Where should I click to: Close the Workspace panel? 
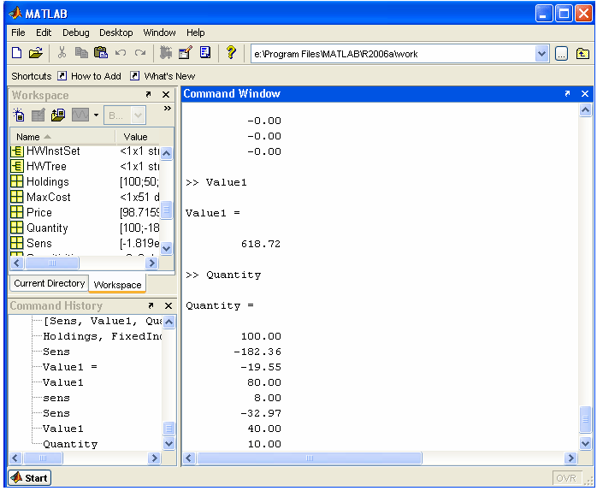pos(166,94)
